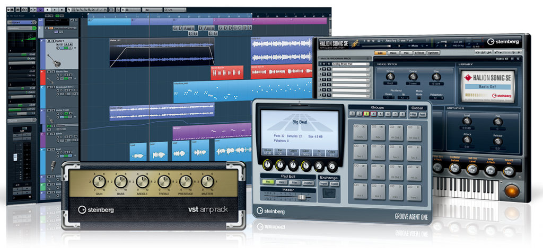The width and height of the screenshot is (543, 248).
Task: Click the Export button in Exchange section
Action: pyautogui.click(x=335, y=184)
